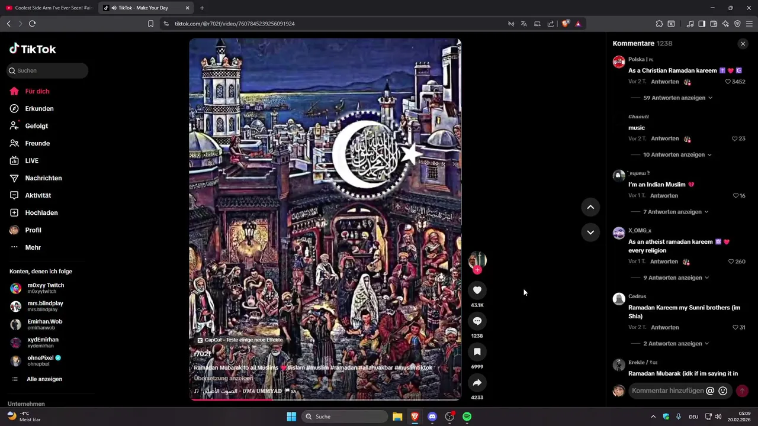Click the TikTok search field 'Suchen'

(48, 70)
